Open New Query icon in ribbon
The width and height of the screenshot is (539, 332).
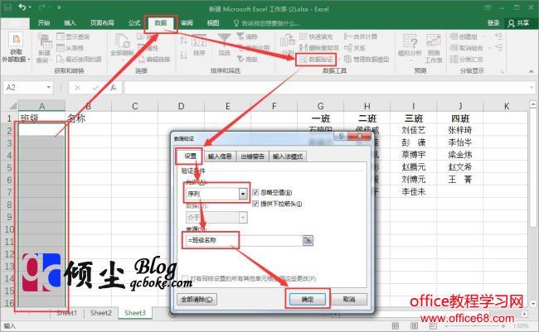coord(44,42)
